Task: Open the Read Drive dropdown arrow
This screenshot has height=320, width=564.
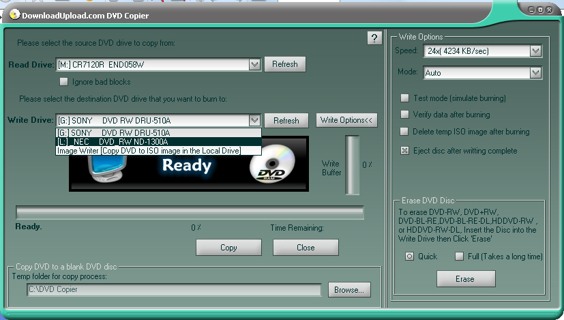Action: tap(254, 64)
